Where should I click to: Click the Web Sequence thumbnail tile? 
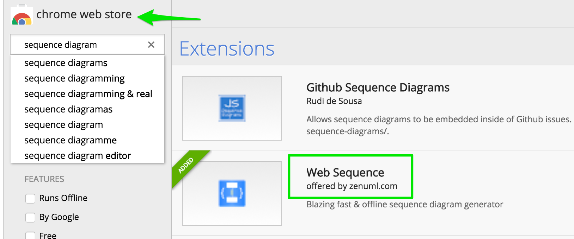[x=232, y=193]
